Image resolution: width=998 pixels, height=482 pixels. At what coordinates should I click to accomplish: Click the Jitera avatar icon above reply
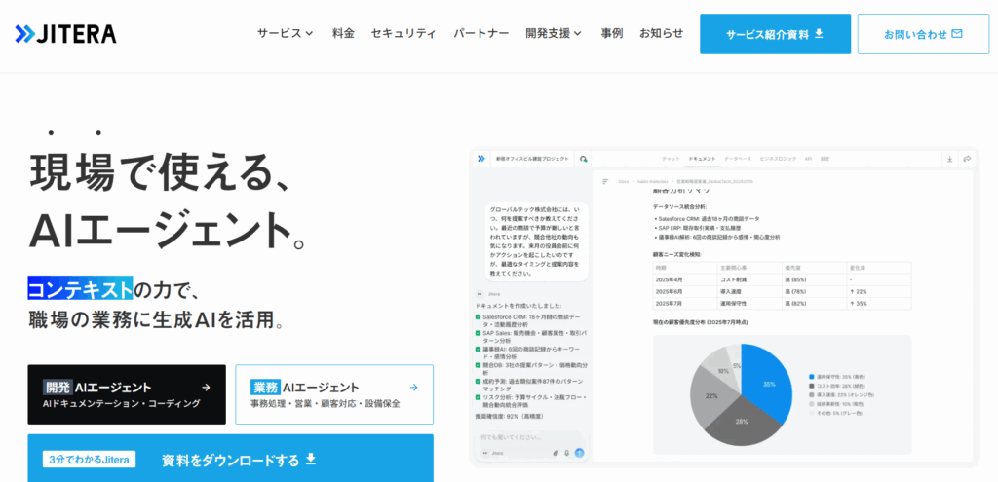pos(480,294)
